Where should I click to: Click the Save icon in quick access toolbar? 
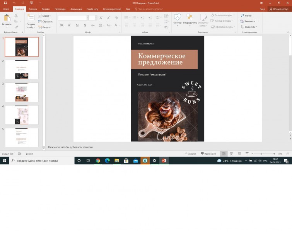pyautogui.click(x=5, y=3)
